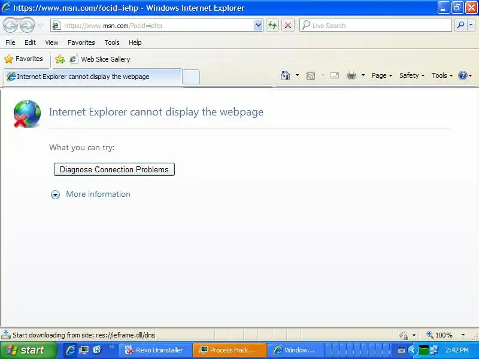Open the Safety command bar menu
Viewport: 479px width, 359px height.
coord(412,75)
